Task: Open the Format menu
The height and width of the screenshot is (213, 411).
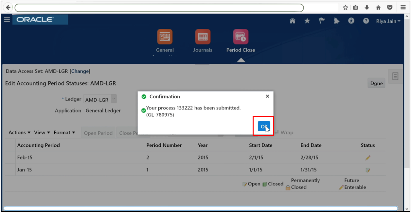Action: (x=64, y=132)
